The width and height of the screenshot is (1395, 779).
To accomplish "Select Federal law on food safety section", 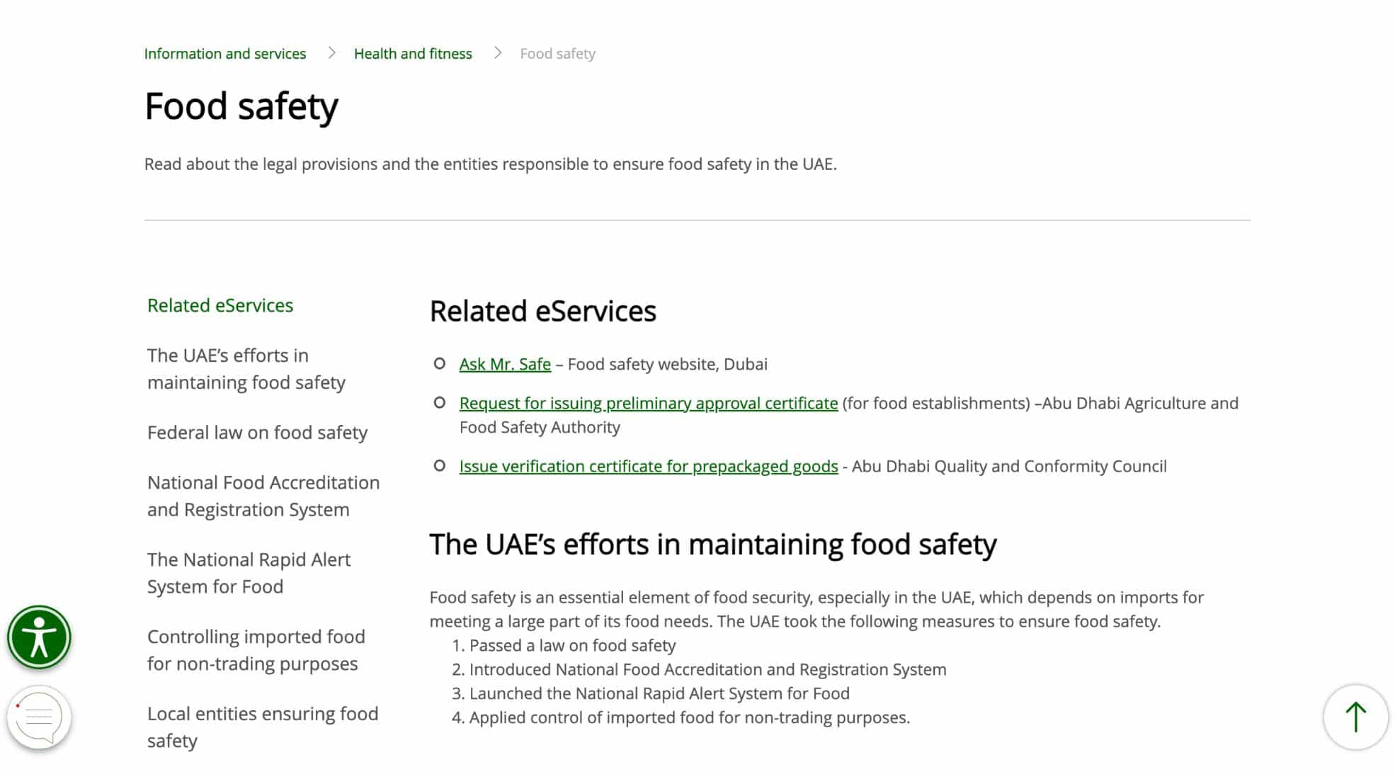I will click(x=257, y=432).
